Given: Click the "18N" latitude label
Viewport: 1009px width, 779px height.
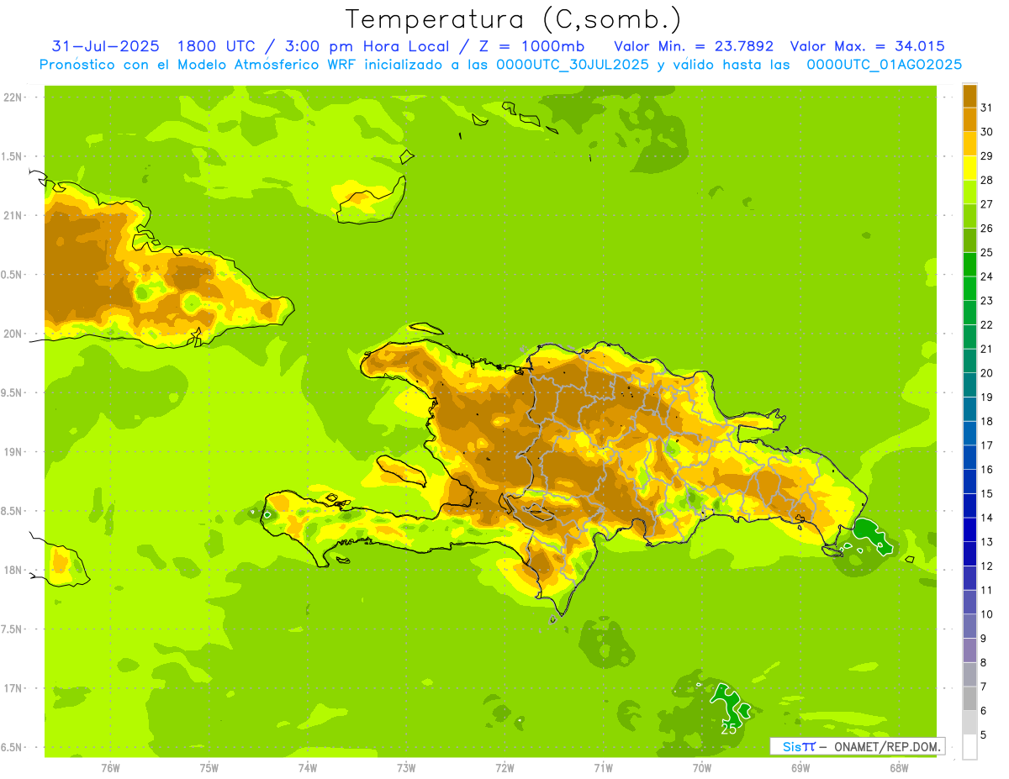Looking at the screenshot, I should tap(14, 570).
